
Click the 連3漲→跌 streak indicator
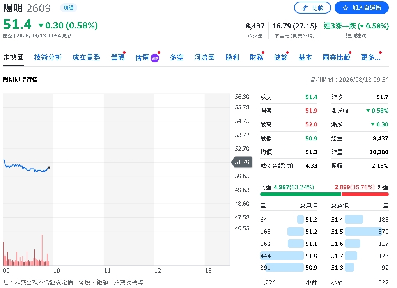(x=356, y=26)
